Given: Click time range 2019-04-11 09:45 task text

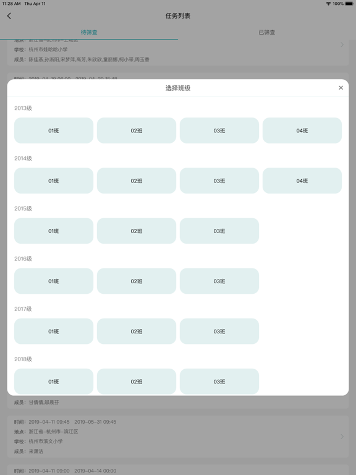Looking at the screenshot, I should pos(72,422).
